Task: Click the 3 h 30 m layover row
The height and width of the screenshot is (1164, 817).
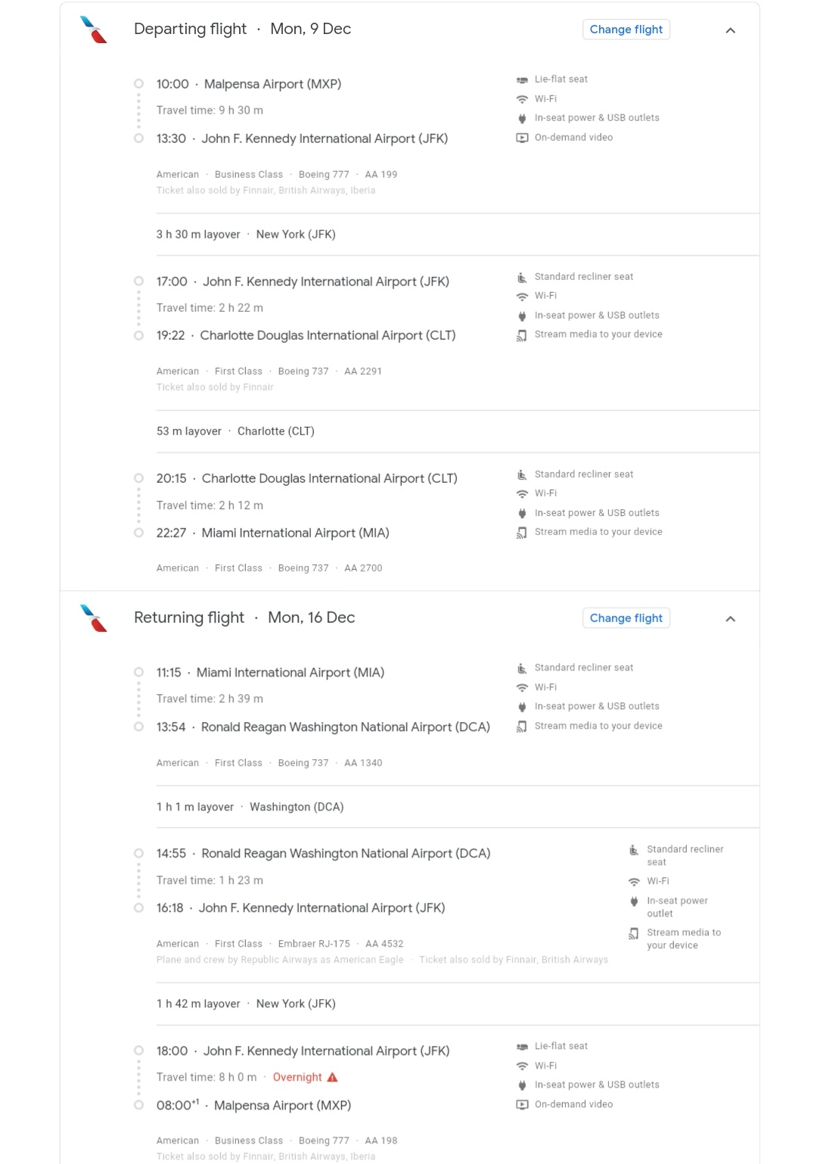Action: tap(246, 235)
